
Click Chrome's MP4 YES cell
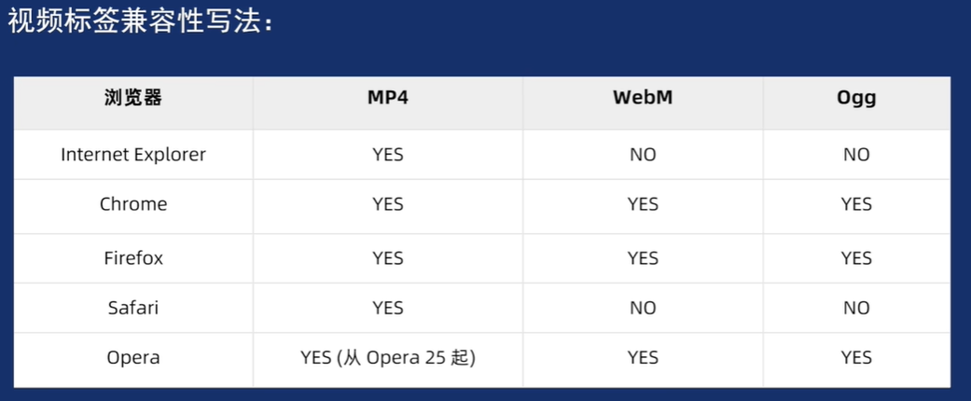click(x=387, y=204)
